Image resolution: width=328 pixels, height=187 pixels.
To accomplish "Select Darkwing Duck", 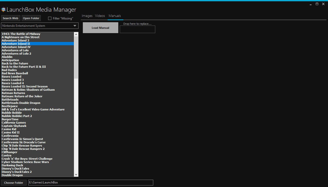I will click(x=37, y=165).
